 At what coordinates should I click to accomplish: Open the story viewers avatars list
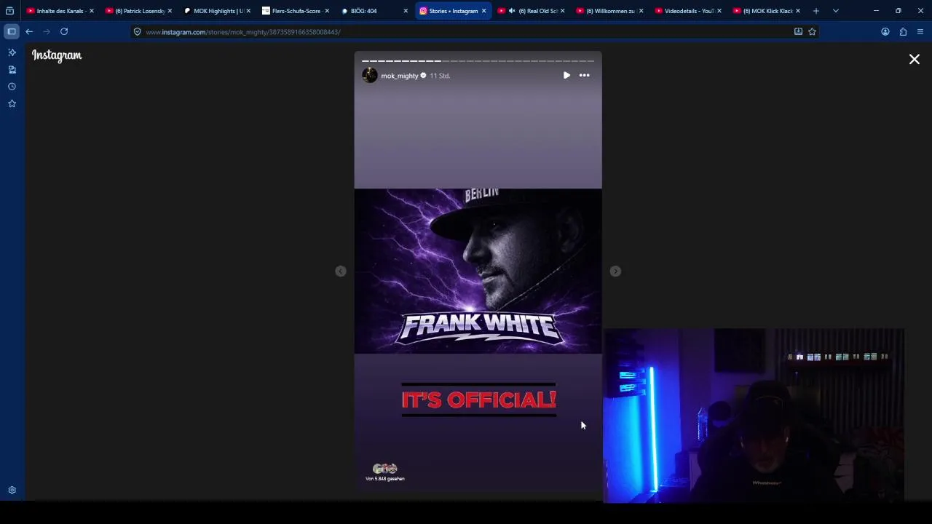point(385,469)
